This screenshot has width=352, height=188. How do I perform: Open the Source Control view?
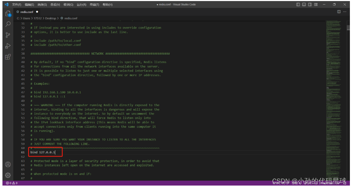[x=8, y=35]
